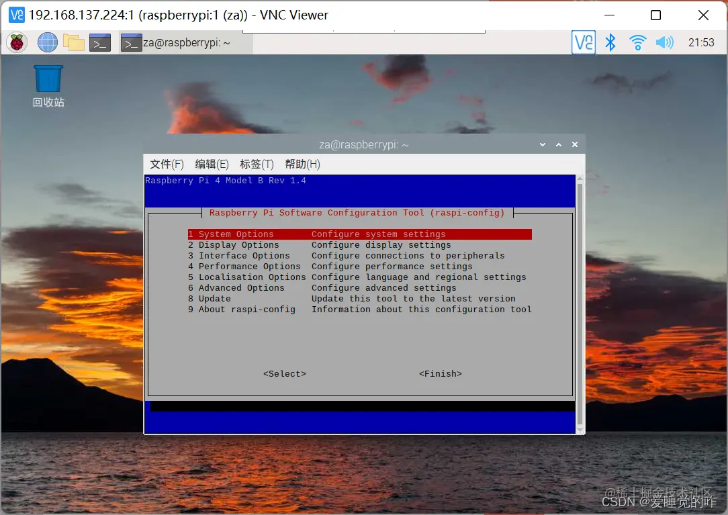
Task: Click the <Select> button
Action: tap(285, 374)
